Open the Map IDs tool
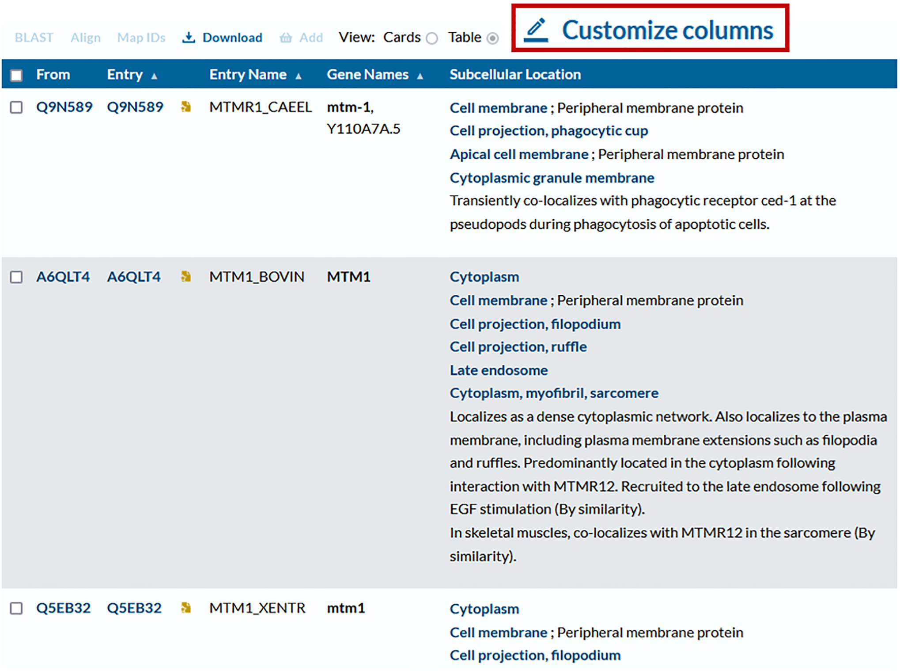 point(141,38)
